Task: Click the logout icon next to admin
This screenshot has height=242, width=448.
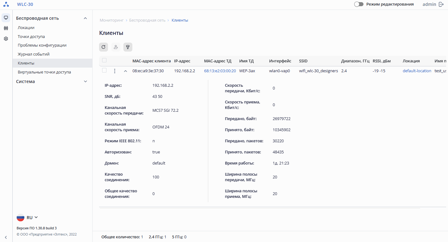Action: (x=441, y=4)
